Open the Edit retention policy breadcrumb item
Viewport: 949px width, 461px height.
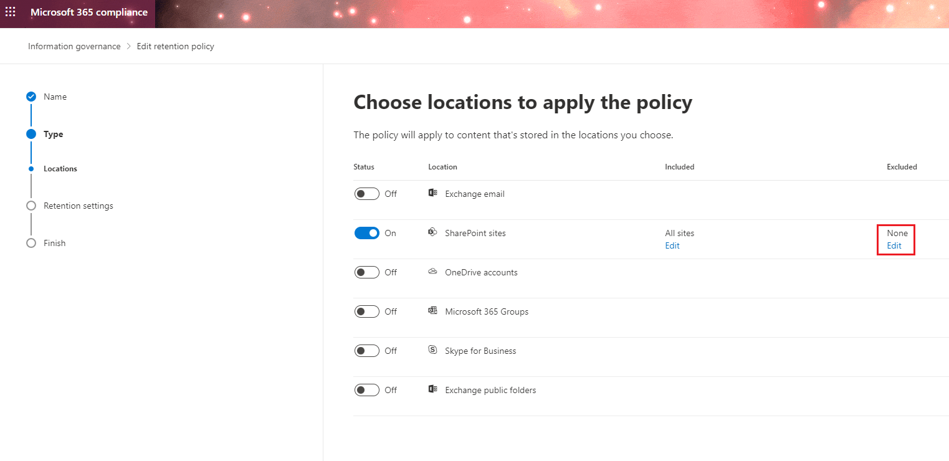[x=175, y=45]
